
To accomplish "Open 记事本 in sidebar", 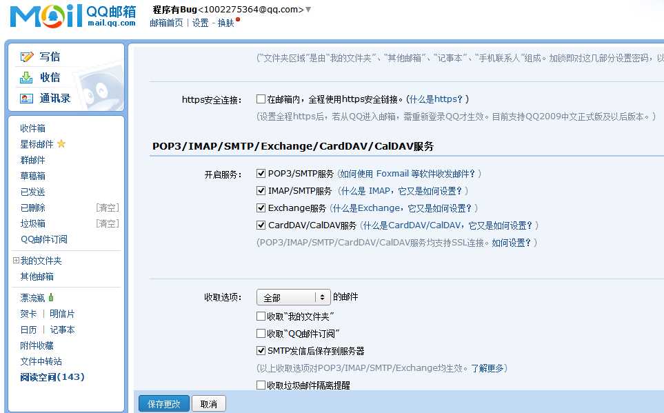I will pos(62,330).
